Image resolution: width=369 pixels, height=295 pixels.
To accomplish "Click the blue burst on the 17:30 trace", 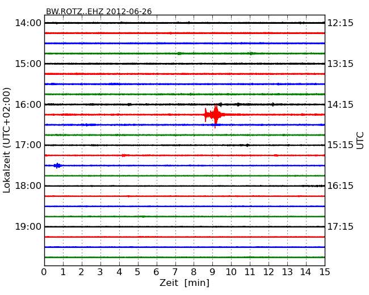I will pos(57,166).
